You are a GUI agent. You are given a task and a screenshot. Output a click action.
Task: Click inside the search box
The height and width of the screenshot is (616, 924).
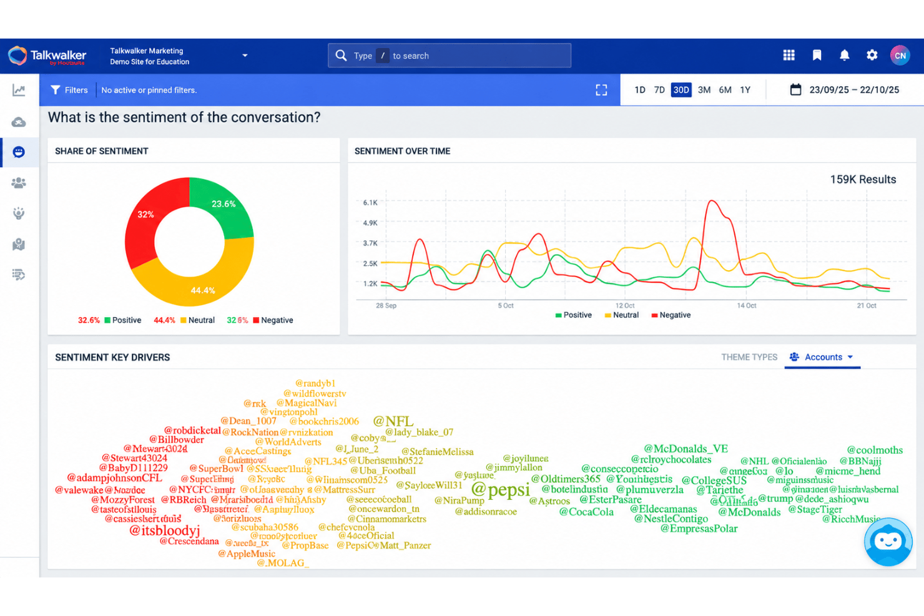coord(450,56)
